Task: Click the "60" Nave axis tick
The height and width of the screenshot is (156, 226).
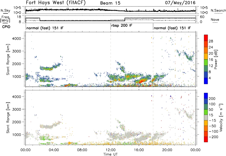Action: pos(202,17)
